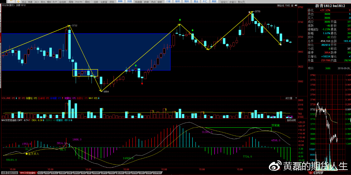Open the 周期 period selector
351x175 pixels.
tap(71, 2)
